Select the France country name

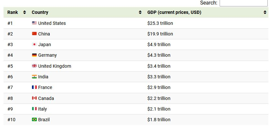(45, 87)
